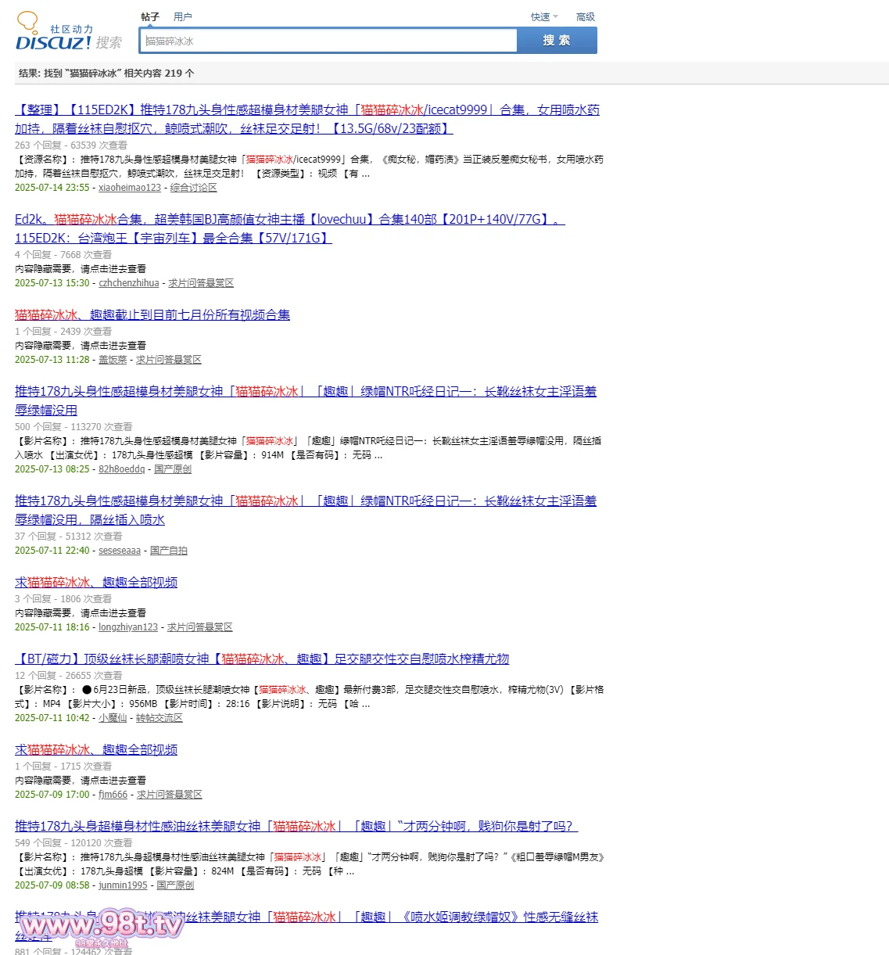The image size is (889, 955).
Task: Focus the search keyword input field
Action: (x=328, y=41)
